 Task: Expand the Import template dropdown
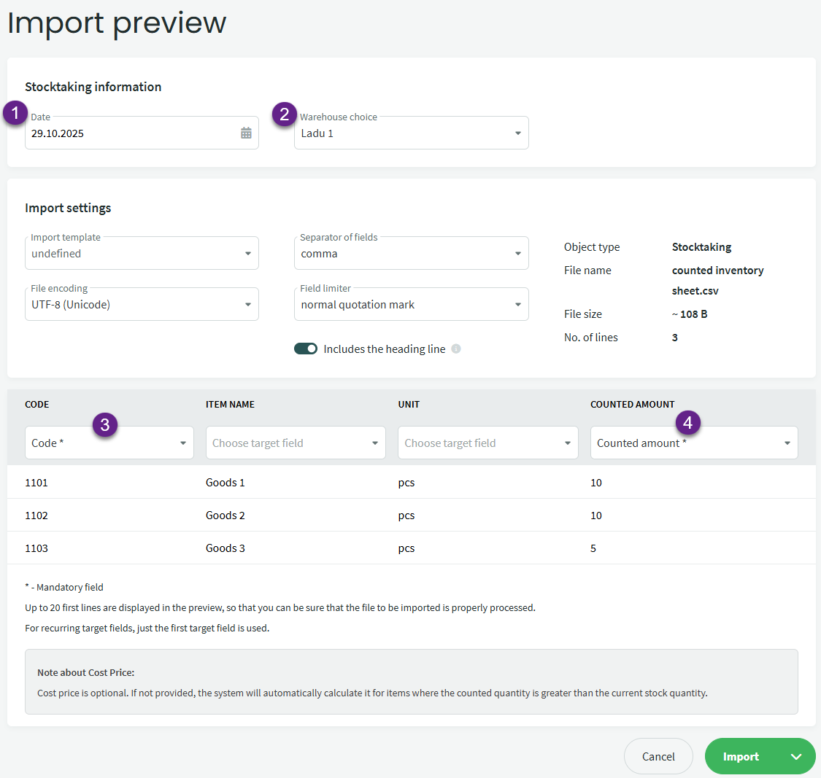click(x=142, y=254)
